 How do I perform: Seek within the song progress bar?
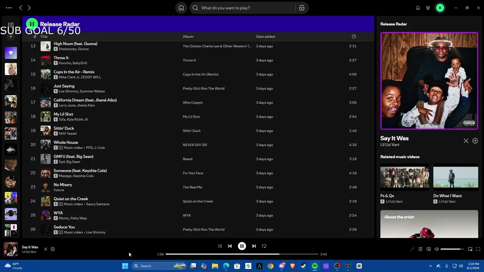[242, 254]
